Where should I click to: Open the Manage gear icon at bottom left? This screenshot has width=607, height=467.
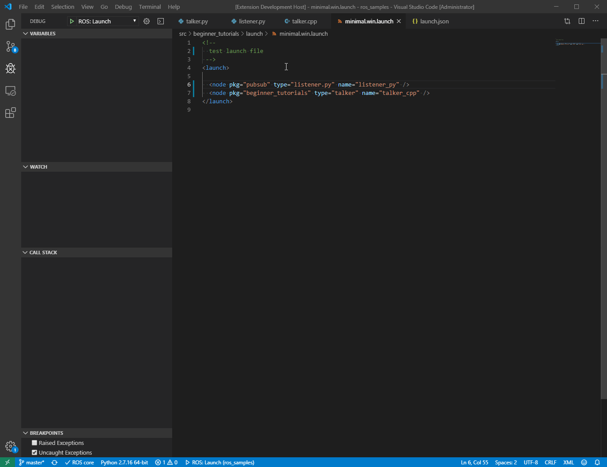coord(10,446)
